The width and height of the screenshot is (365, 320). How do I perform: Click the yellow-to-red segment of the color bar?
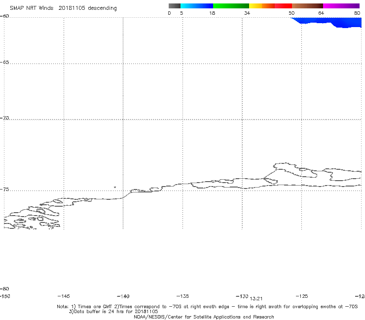(x=270, y=6)
